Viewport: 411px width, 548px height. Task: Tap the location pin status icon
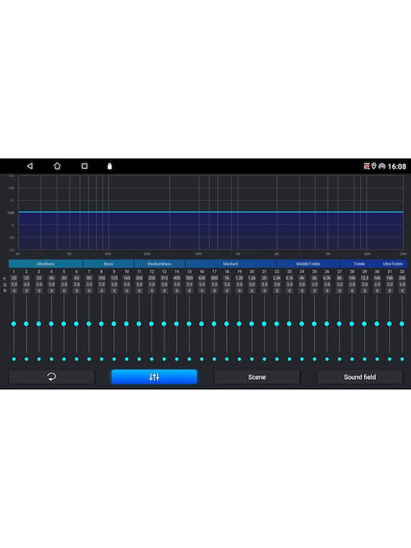pyautogui.click(x=374, y=166)
